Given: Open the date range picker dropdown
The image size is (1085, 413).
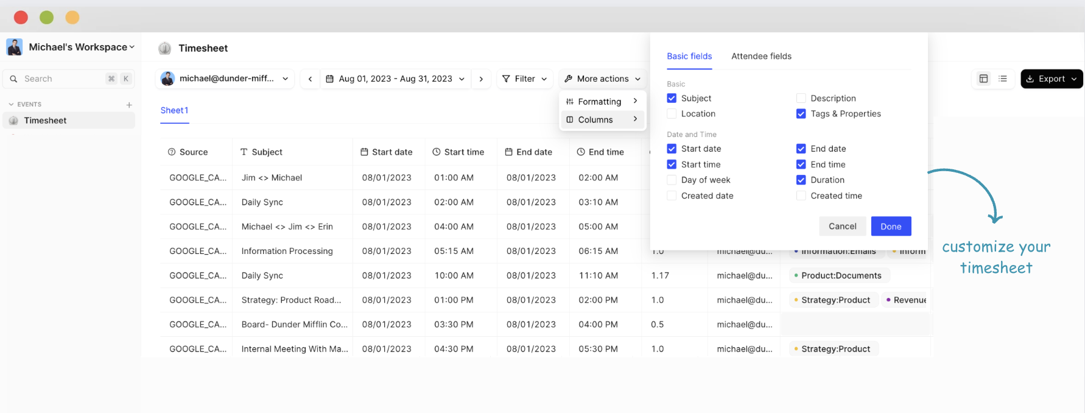Looking at the screenshot, I should tap(396, 79).
